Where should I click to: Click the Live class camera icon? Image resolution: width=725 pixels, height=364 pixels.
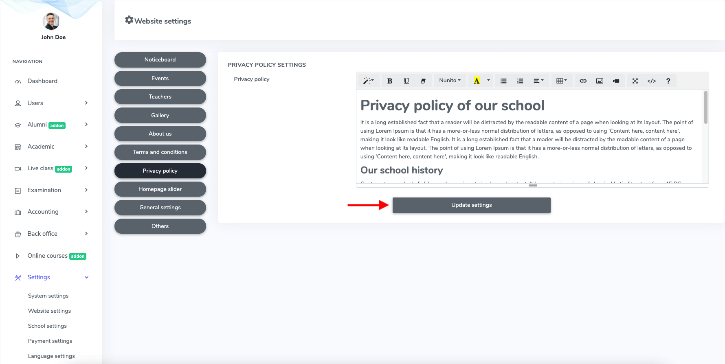tap(18, 169)
